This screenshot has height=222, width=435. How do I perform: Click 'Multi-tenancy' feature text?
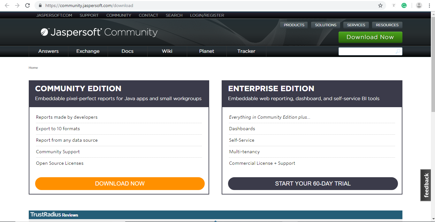244,152
